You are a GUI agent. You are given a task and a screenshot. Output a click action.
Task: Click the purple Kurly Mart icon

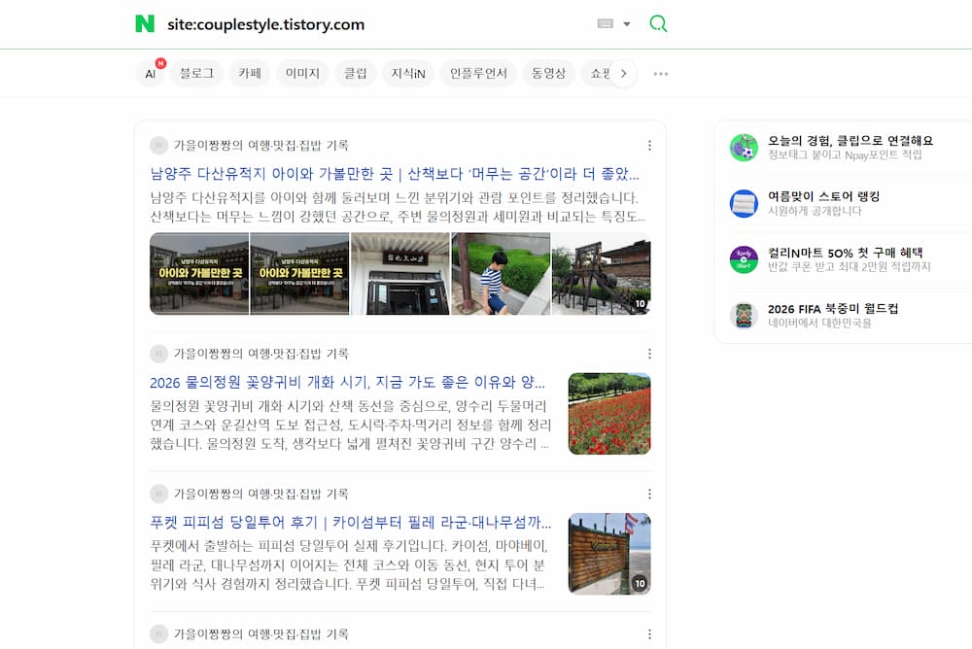(744, 259)
